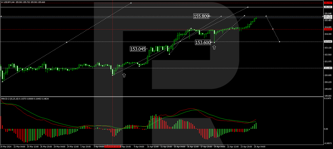Click the 0.61479 MACD scale maximum value
333x149 pixels.
328,98
